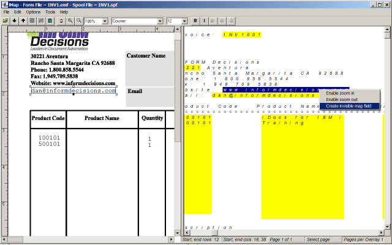Click the down arrow toolbar icon

pyautogui.click(x=15, y=21)
